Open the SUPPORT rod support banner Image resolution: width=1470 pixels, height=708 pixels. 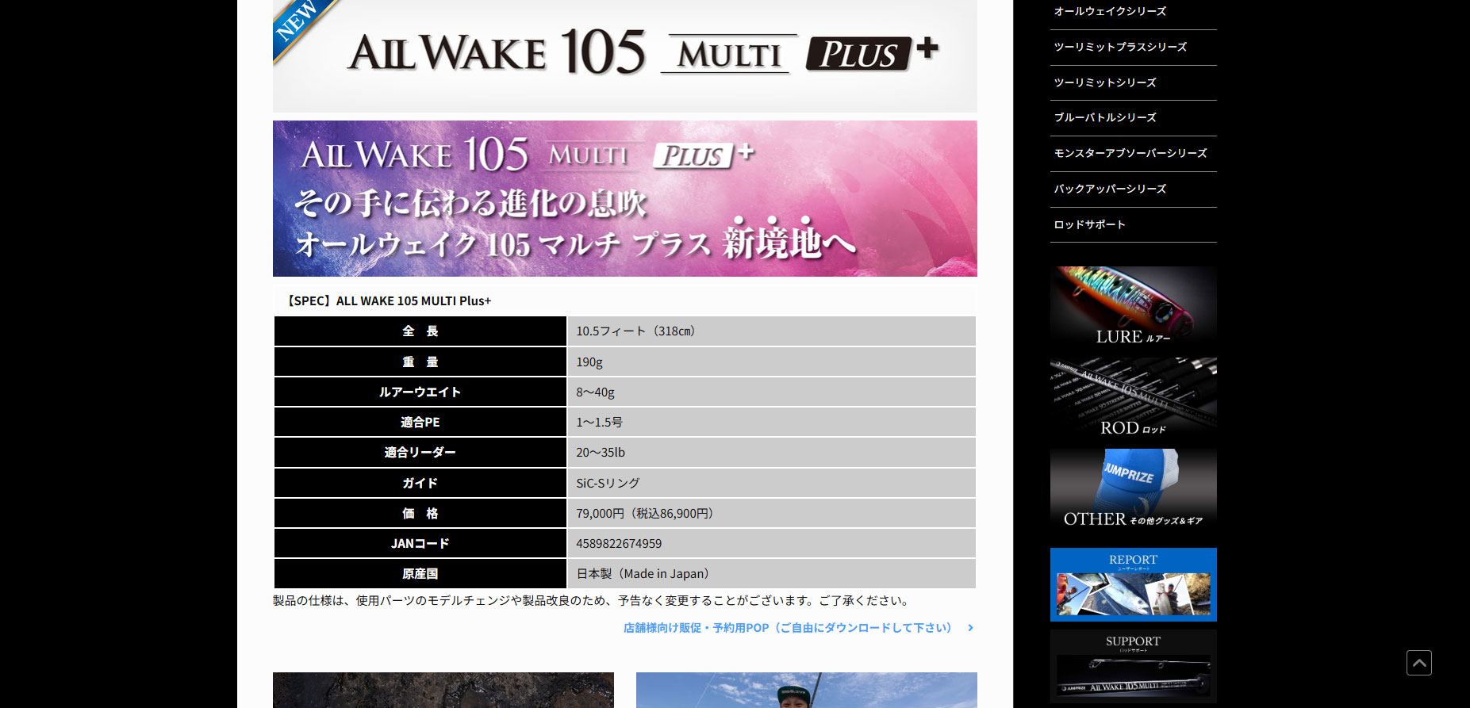click(1133, 666)
